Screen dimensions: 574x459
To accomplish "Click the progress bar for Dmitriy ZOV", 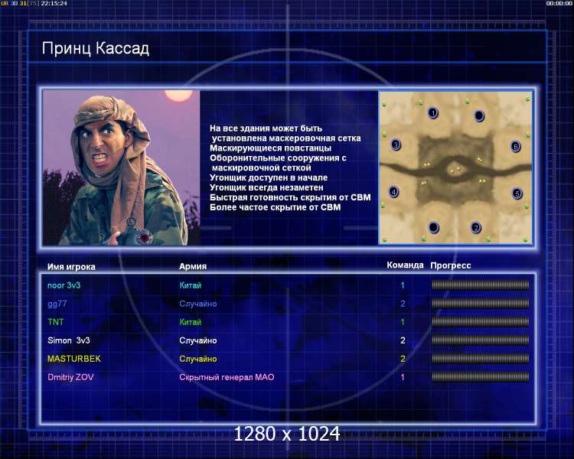I will 481,376.
